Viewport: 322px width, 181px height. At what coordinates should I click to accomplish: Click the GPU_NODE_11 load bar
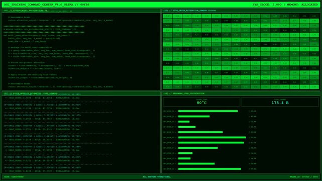point(209,169)
